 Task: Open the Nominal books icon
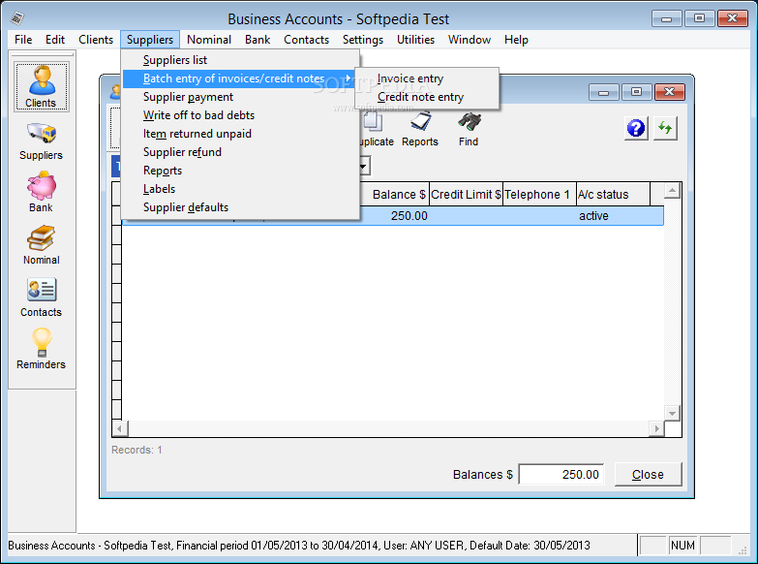coord(41,244)
